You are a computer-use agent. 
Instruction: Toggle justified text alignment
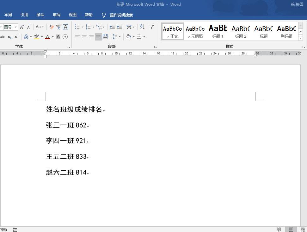98,37
